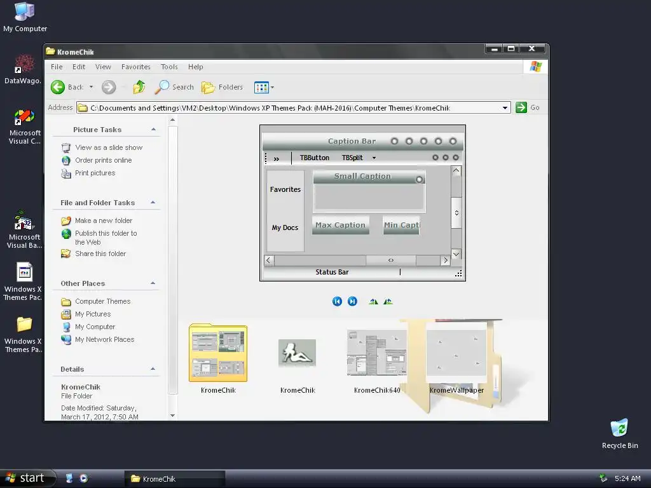Open My Computer in Other Places

(x=95, y=327)
